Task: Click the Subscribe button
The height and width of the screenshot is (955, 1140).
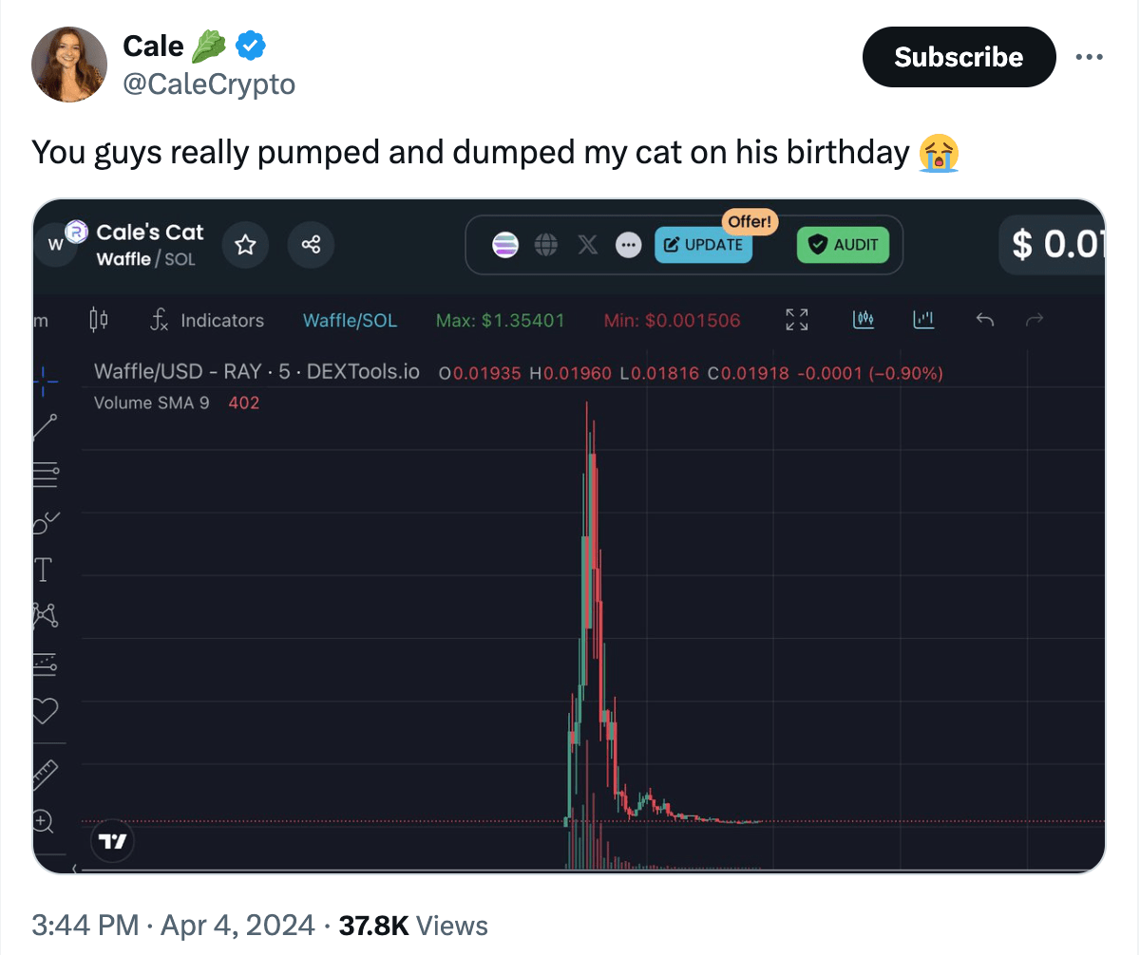Action: (x=959, y=57)
